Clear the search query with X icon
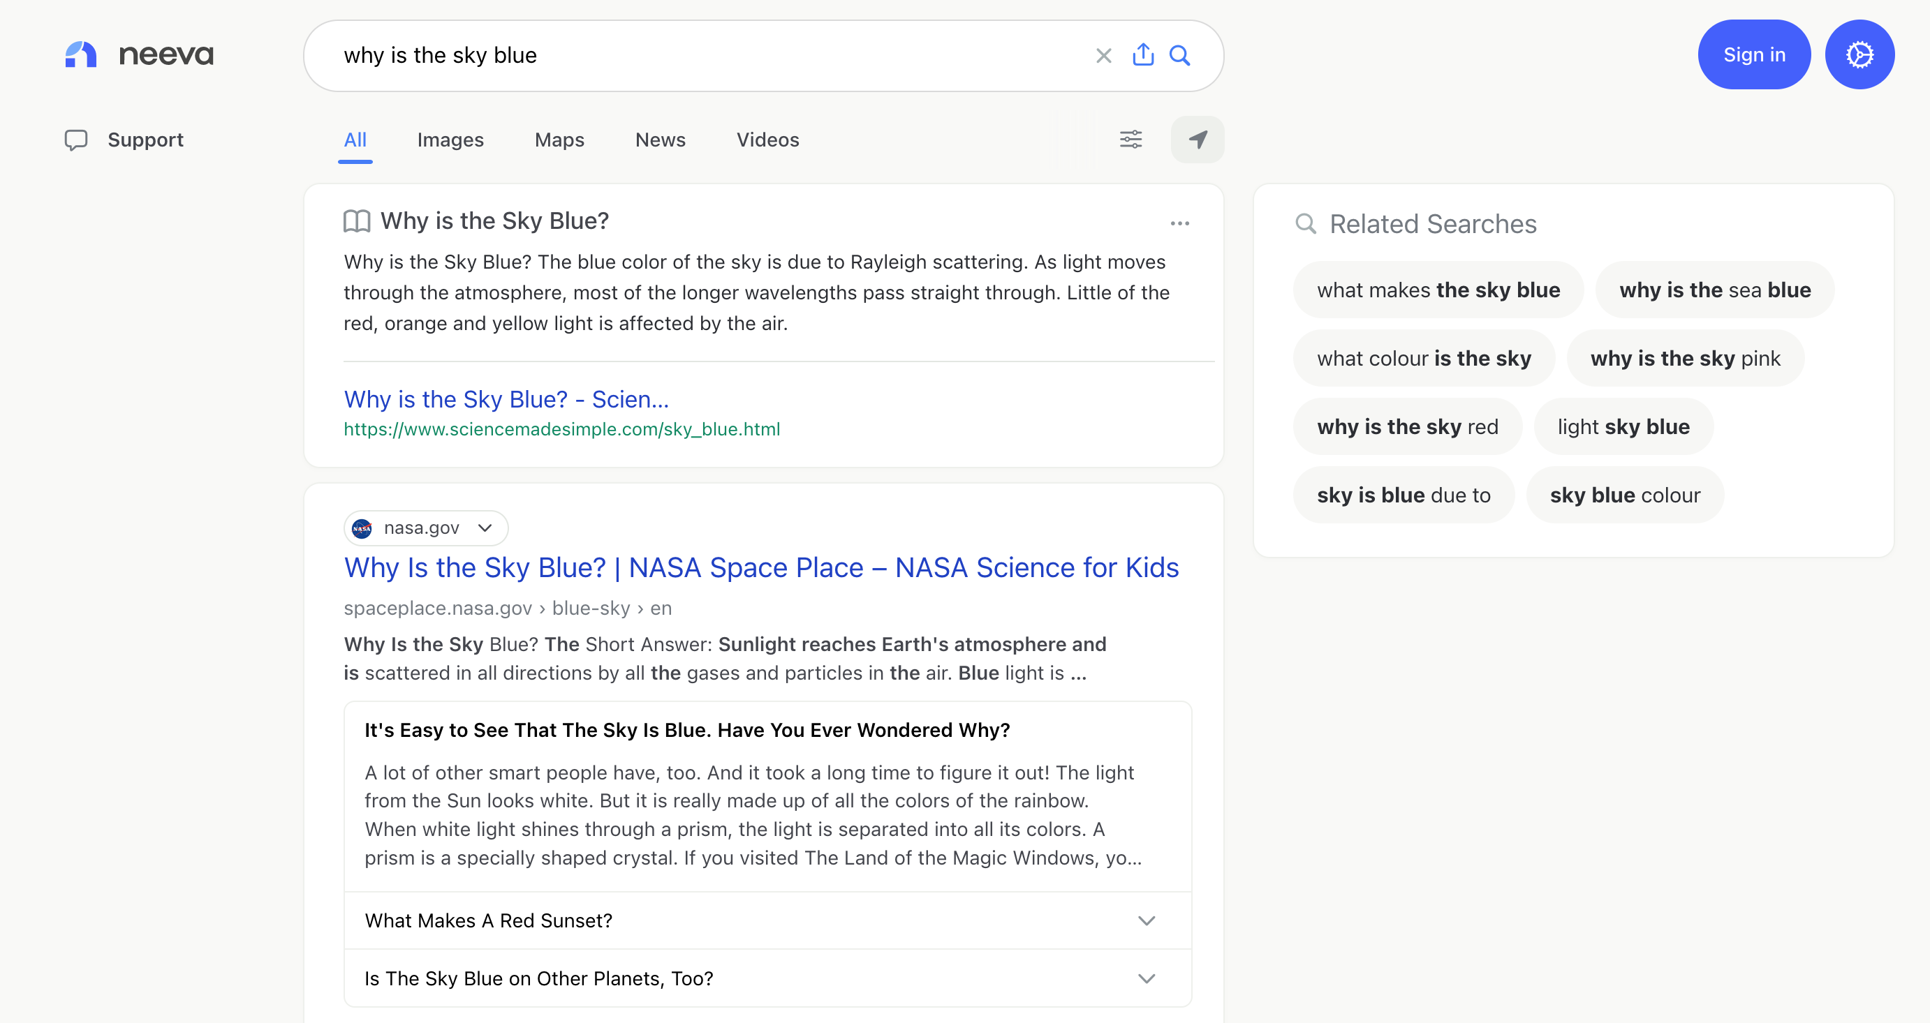 pos(1103,55)
